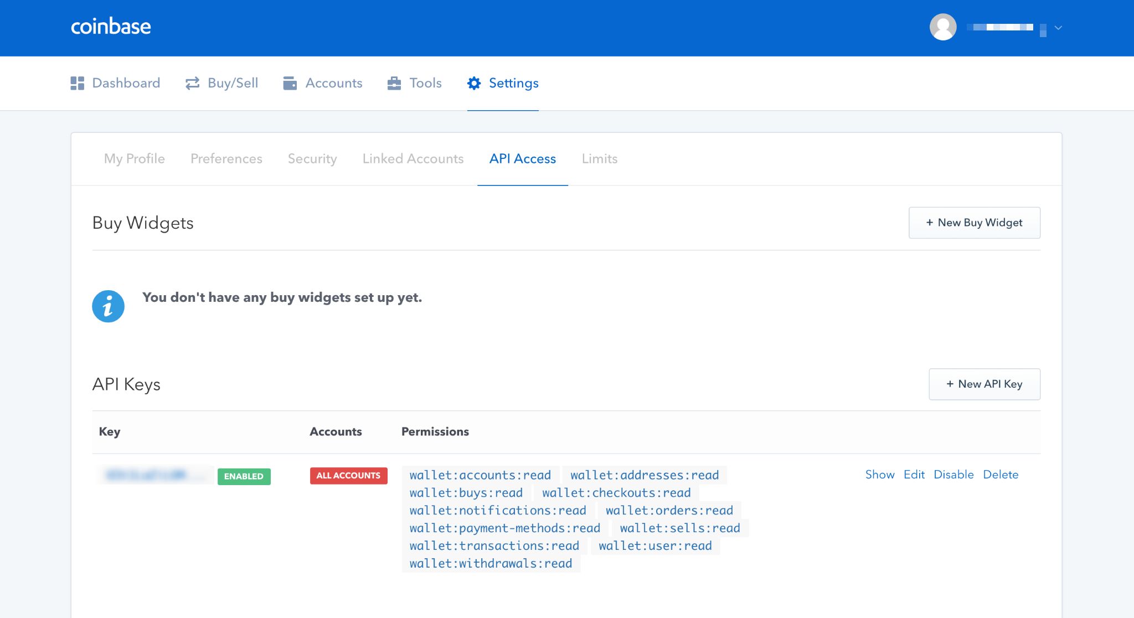Click the no buy widgets message

coord(282,297)
